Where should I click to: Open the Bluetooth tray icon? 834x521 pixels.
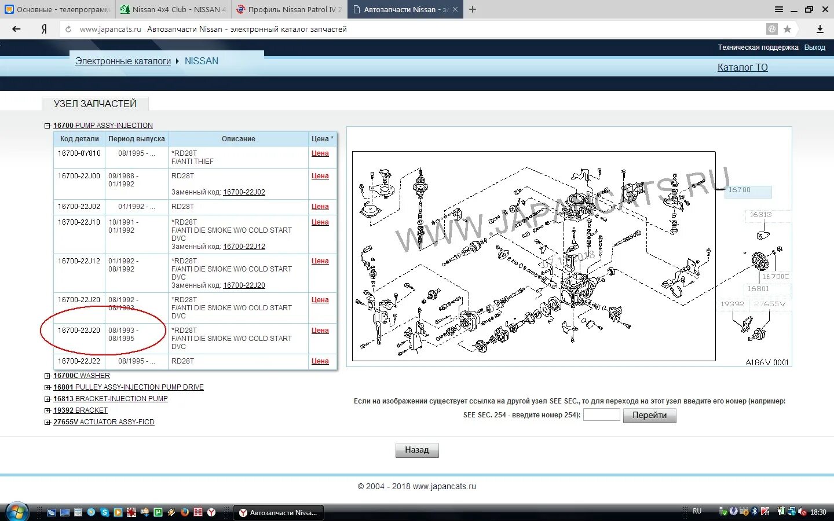click(x=755, y=511)
